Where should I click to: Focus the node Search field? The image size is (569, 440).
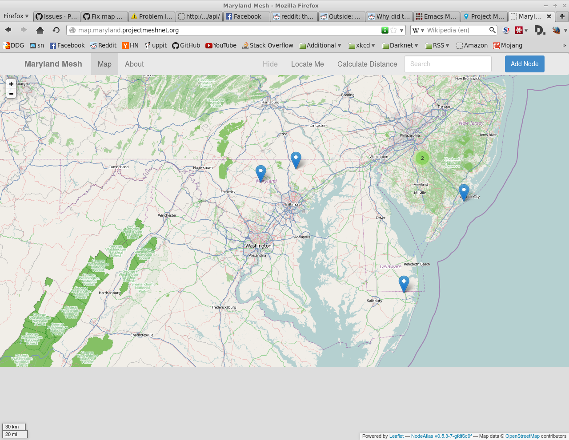point(448,64)
